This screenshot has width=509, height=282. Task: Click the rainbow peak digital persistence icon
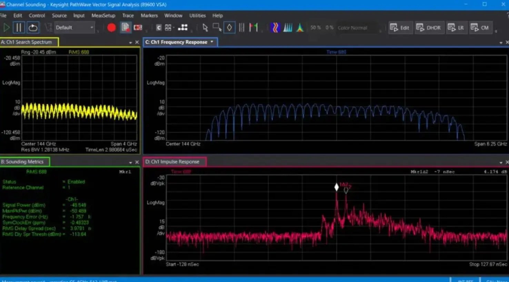click(x=300, y=28)
